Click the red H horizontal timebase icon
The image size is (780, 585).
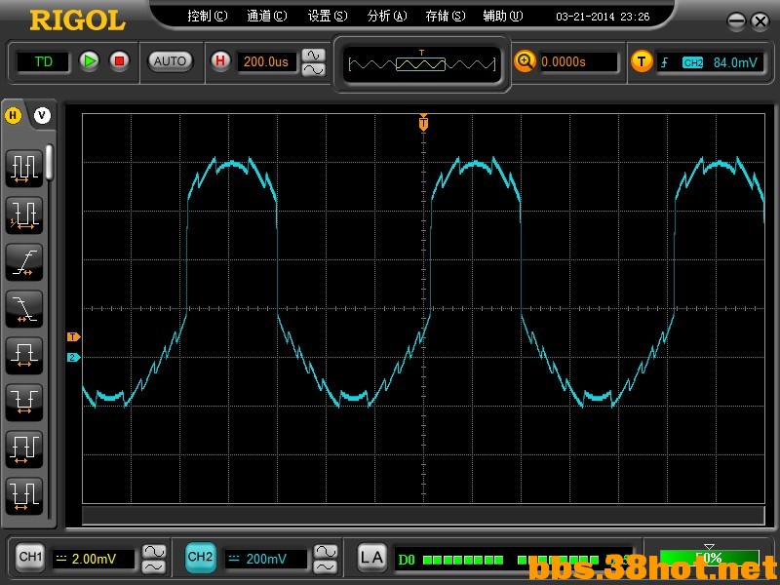point(220,61)
